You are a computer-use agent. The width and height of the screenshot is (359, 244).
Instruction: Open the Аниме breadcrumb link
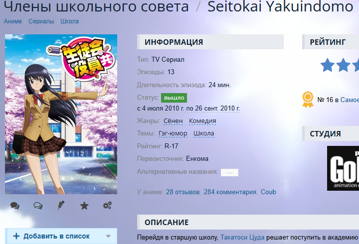pyautogui.click(x=13, y=21)
